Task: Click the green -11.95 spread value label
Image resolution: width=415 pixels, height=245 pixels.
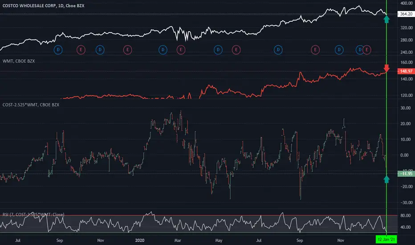Action: [x=406, y=174]
